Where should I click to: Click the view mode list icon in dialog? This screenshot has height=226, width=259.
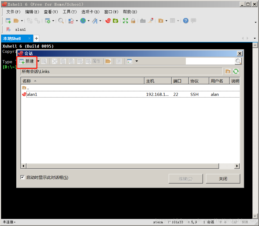[x=129, y=61]
